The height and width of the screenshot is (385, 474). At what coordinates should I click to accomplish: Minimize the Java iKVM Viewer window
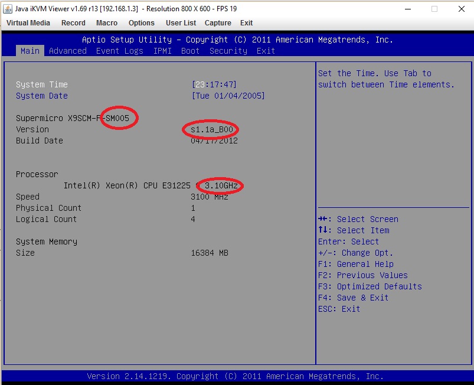[x=408, y=9]
